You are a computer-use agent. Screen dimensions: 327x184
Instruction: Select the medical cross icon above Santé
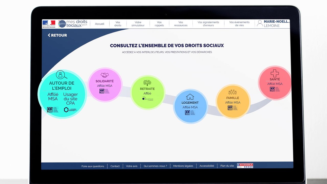(x=275, y=73)
